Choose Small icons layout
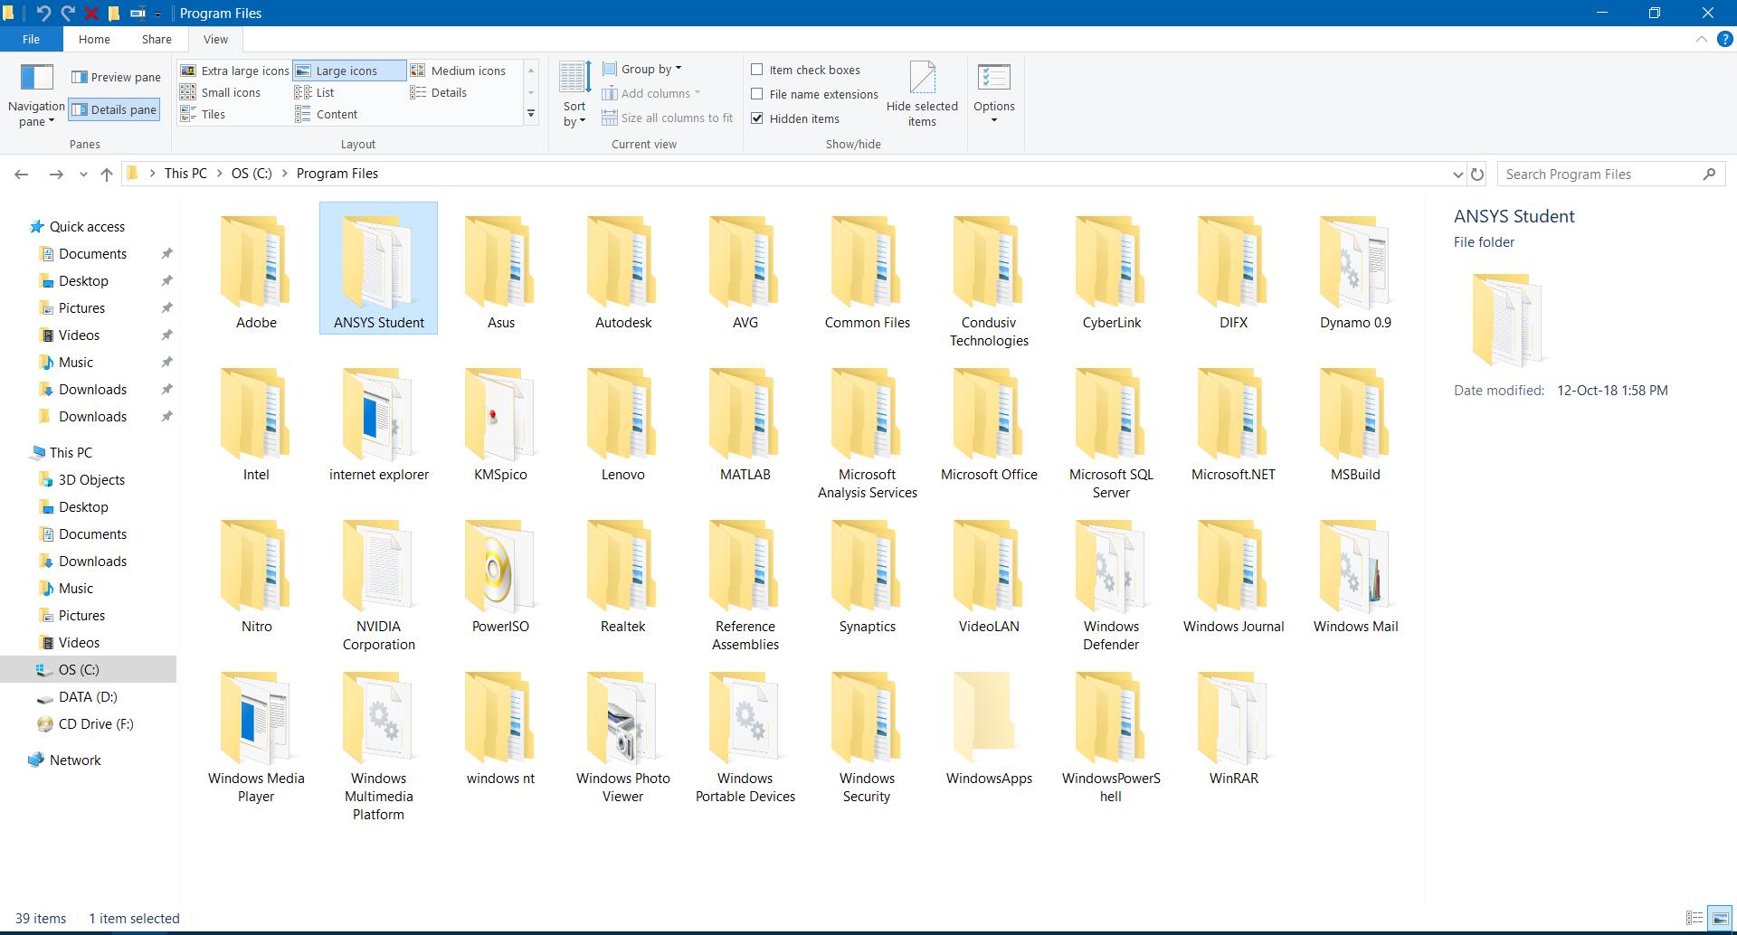 221,92
